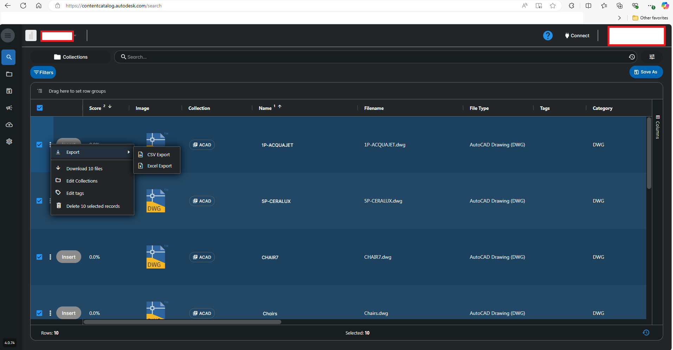Focus the Search input field
Screen dimensions: 673x350
(376, 57)
